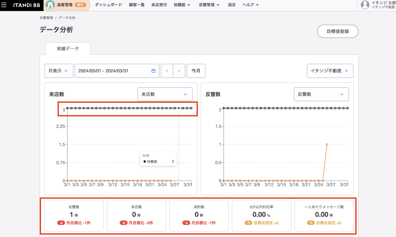Open the イタンジ不動産 store dropdown

click(330, 71)
